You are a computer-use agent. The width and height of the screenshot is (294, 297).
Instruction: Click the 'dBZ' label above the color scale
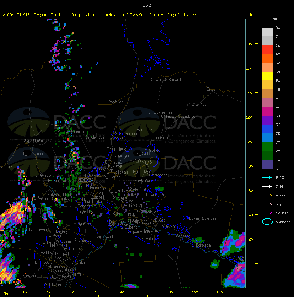point(276,19)
